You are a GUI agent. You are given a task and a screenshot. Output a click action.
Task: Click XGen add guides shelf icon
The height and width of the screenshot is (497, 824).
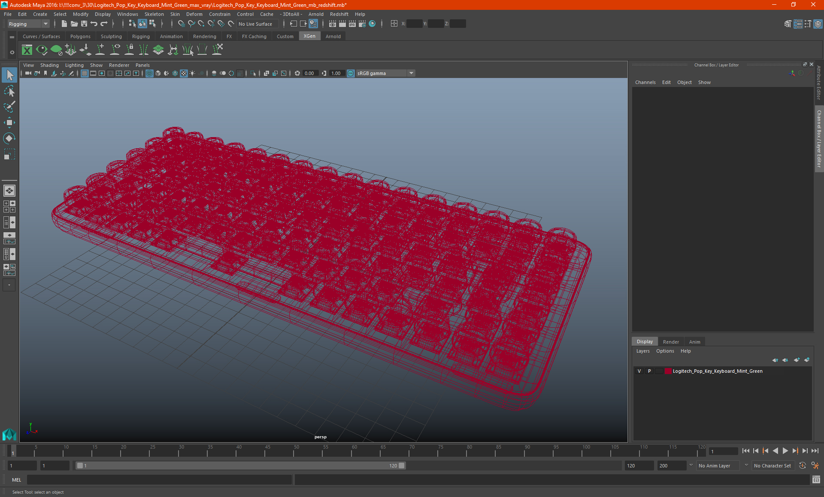click(x=100, y=50)
